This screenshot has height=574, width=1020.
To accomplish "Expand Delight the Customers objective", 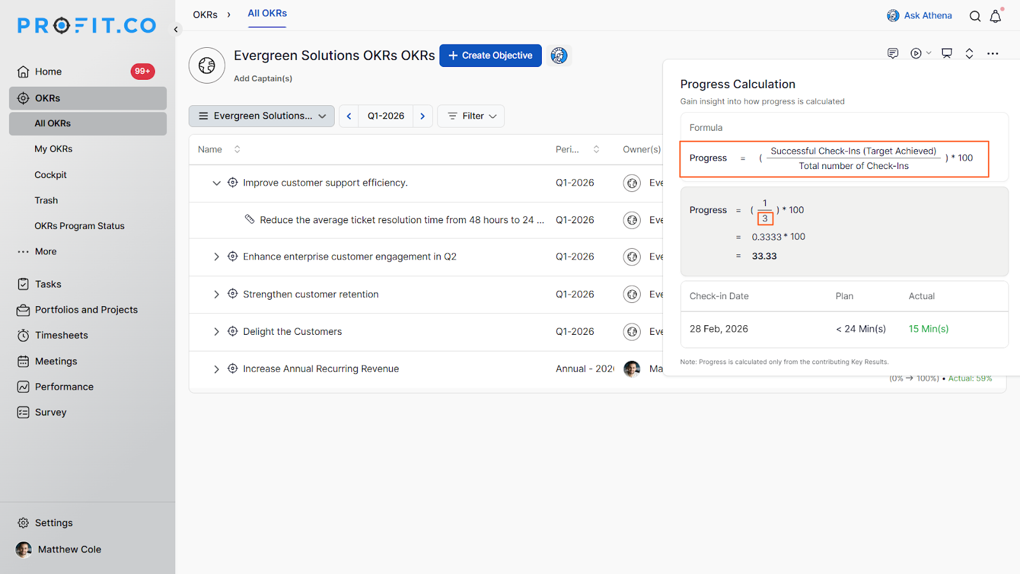I will pyautogui.click(x=216, y=332).
